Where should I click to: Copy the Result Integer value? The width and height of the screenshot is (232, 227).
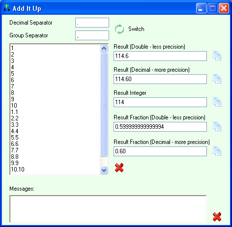[217, 102]
